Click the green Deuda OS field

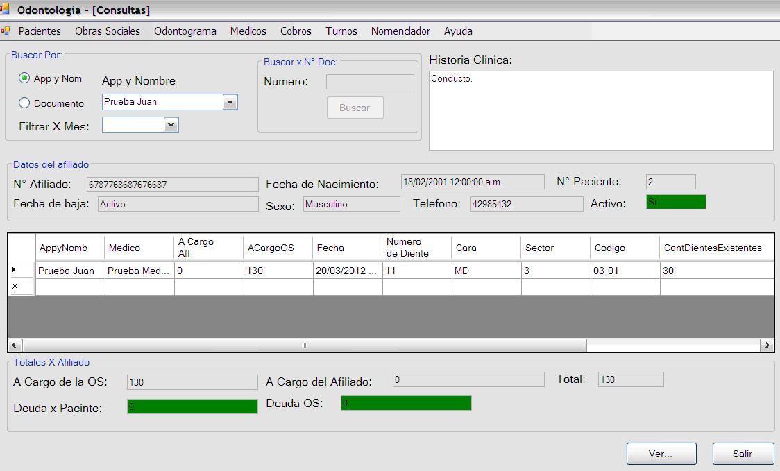point(406,403)
